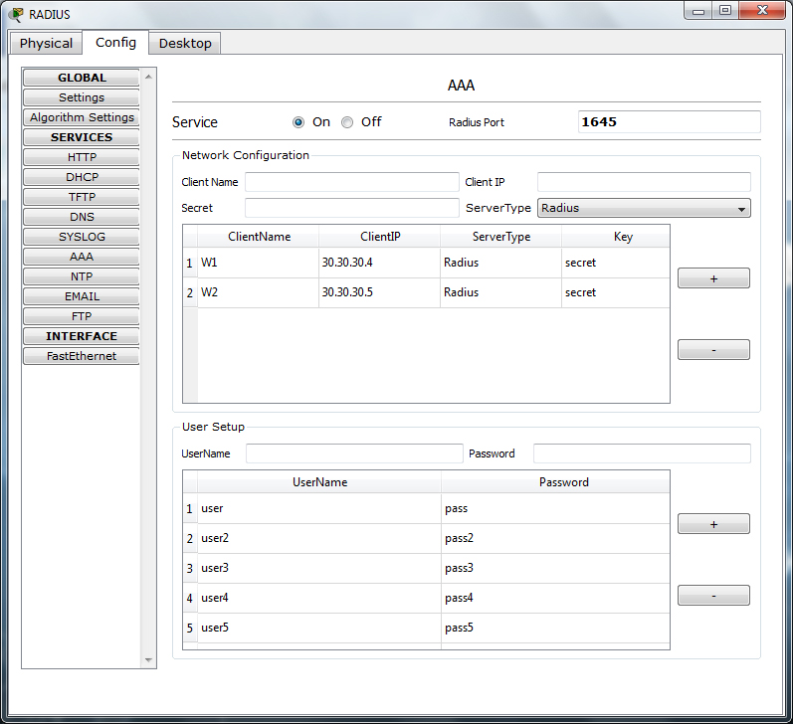Remove user with the User Setup minus button
The image size is (793, 724).
(x=713, y=596)
